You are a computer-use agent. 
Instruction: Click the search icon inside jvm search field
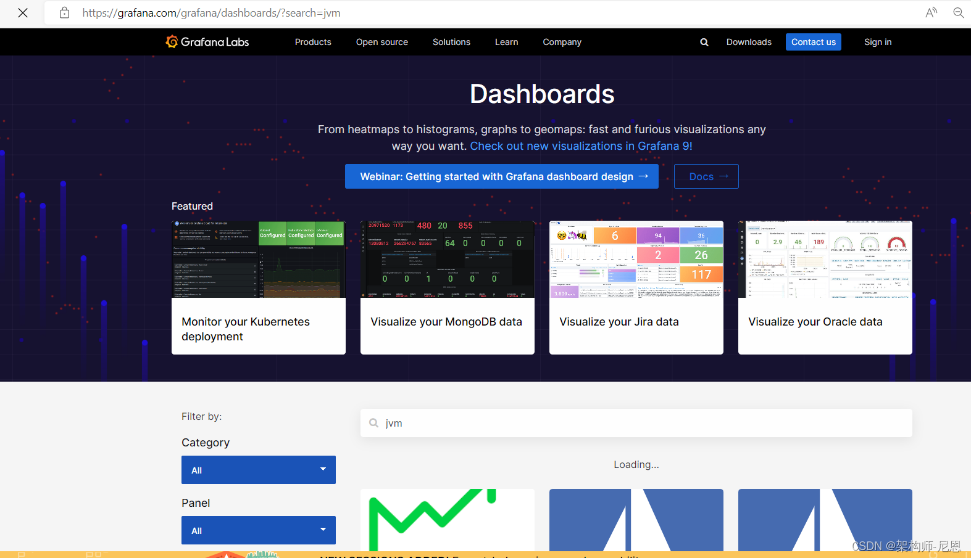click(x=373, y=423)
